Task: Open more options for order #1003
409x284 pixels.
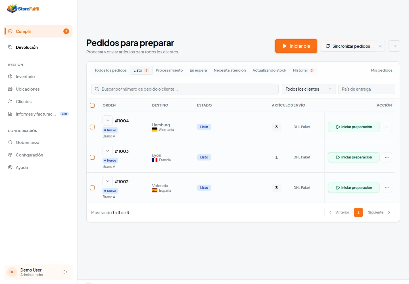Action: tap(387, 157)
